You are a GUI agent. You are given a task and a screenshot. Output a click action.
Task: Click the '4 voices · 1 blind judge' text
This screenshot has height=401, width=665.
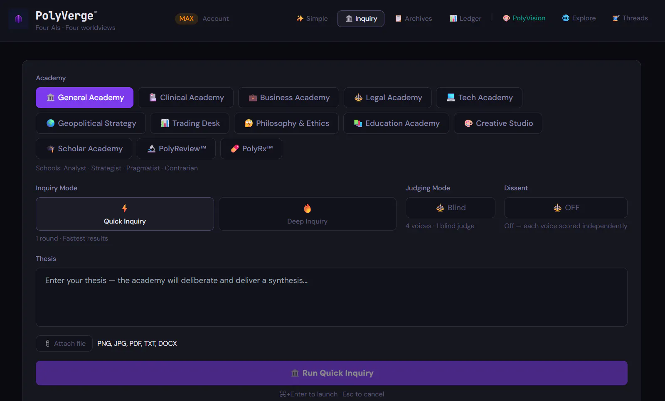[440, 226]
